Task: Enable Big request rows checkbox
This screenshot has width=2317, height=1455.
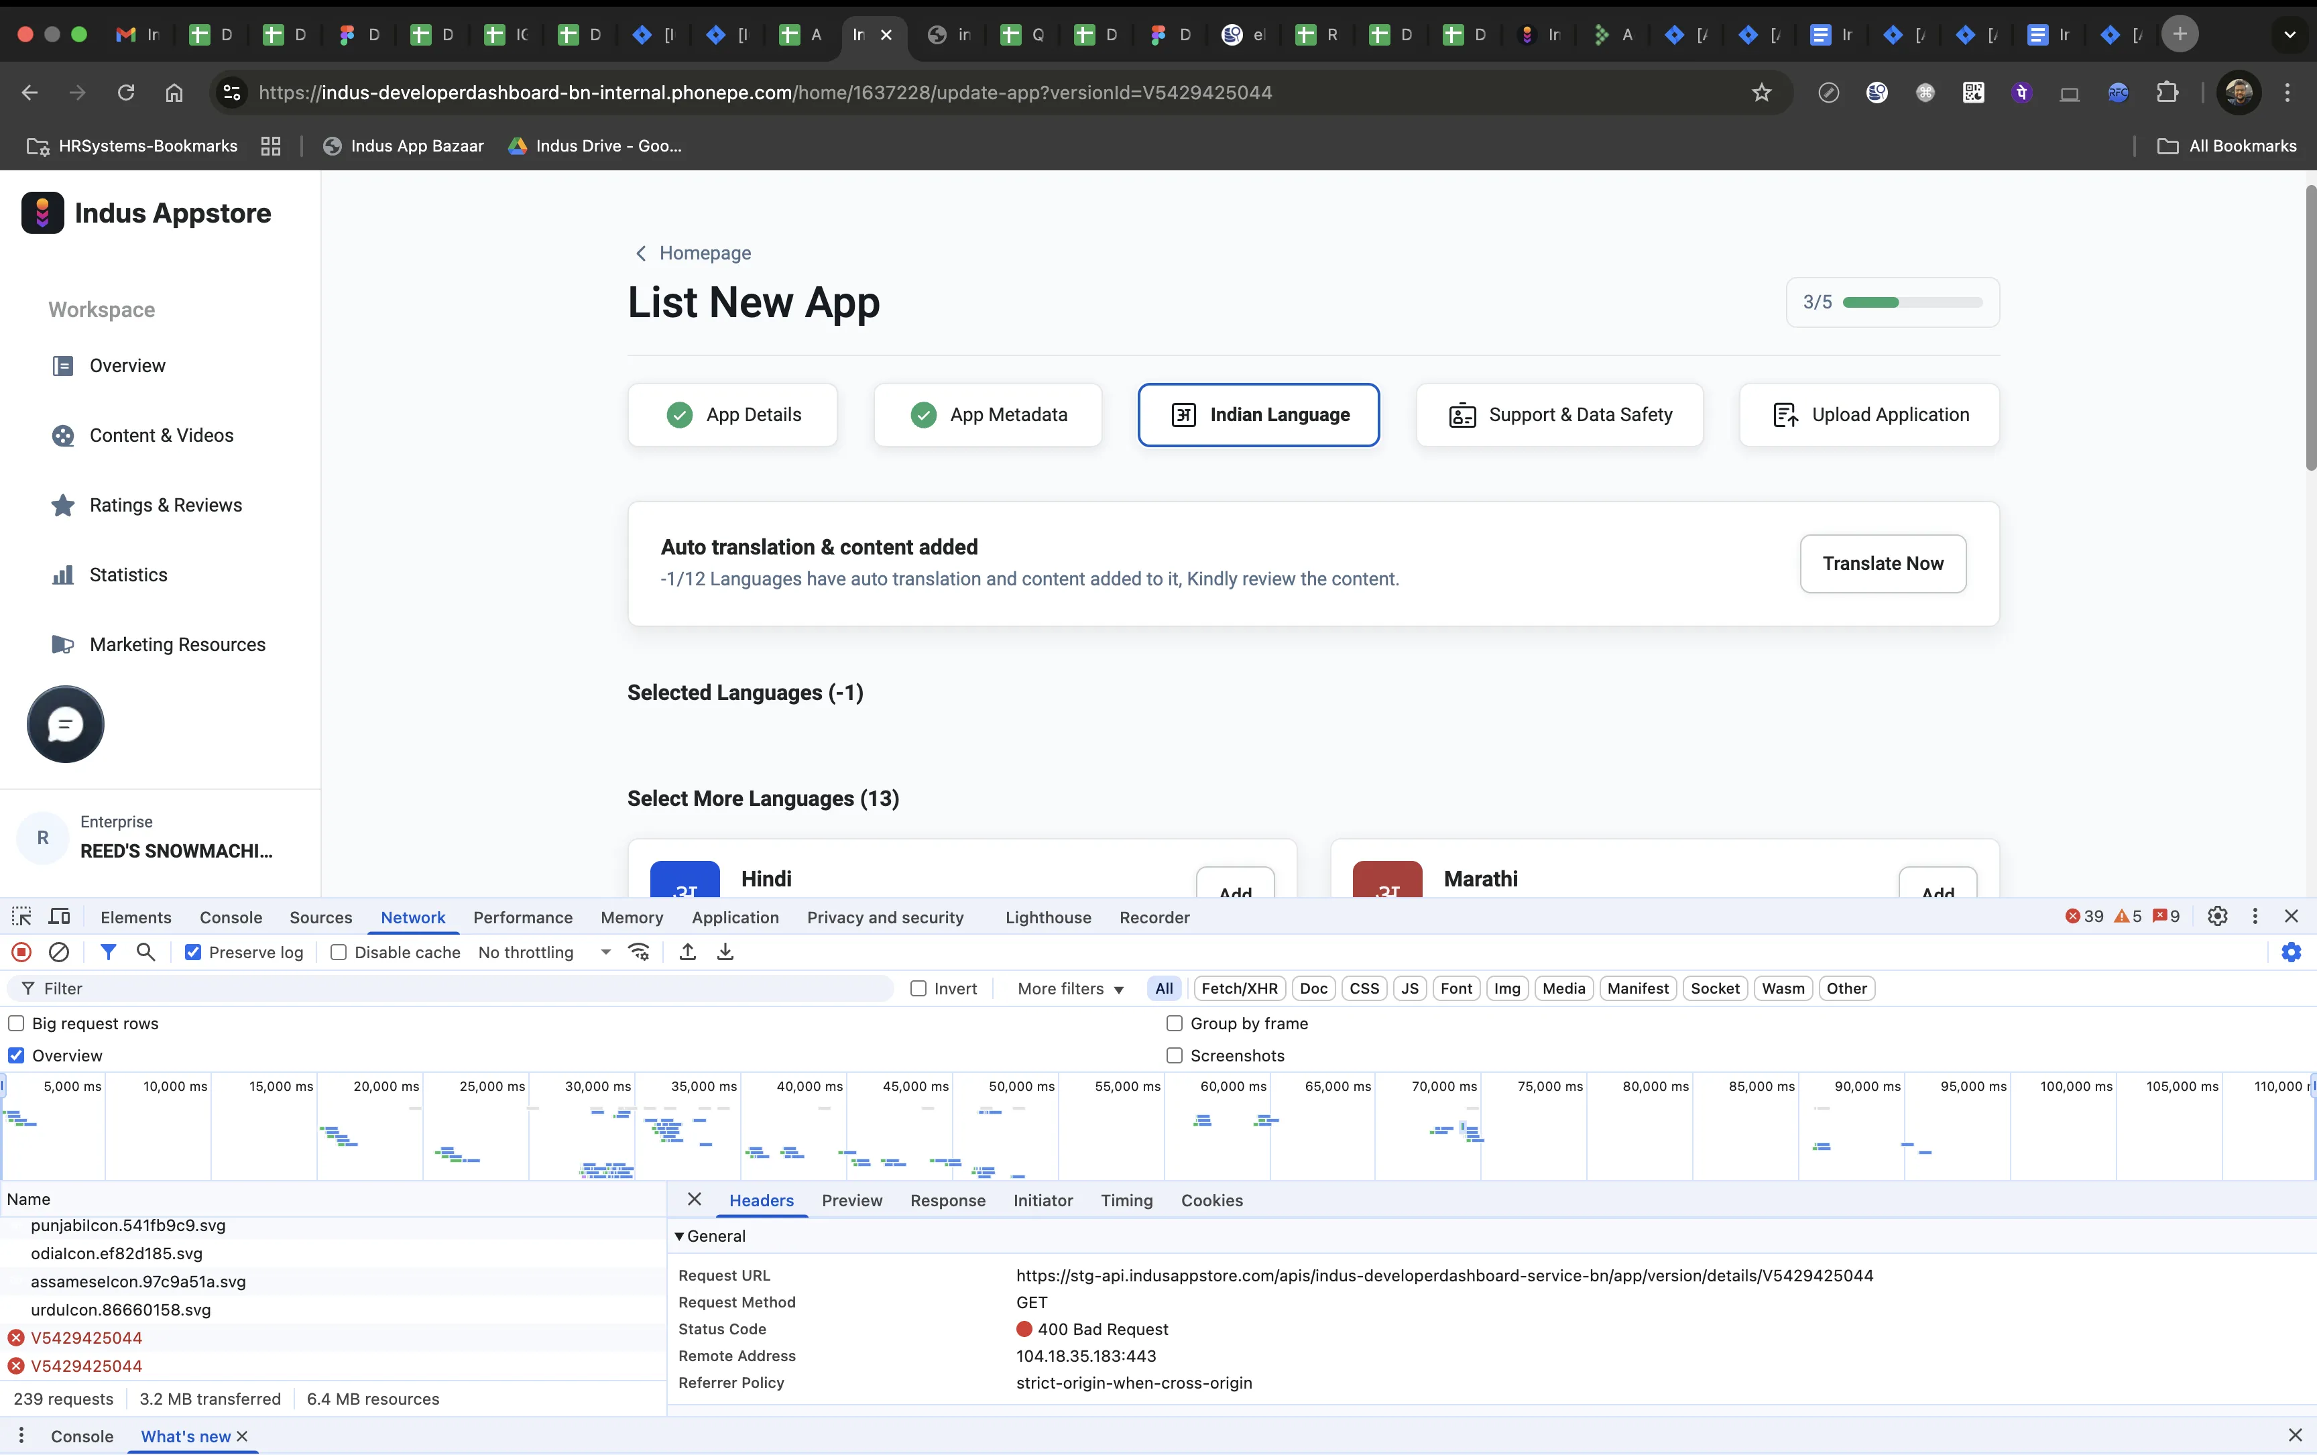Action: tap(16, 1024)
